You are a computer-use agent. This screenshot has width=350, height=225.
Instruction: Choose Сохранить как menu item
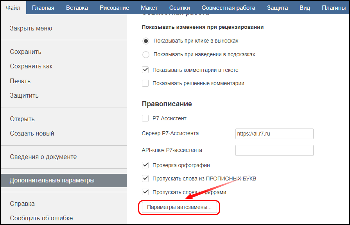coord(31,66)
